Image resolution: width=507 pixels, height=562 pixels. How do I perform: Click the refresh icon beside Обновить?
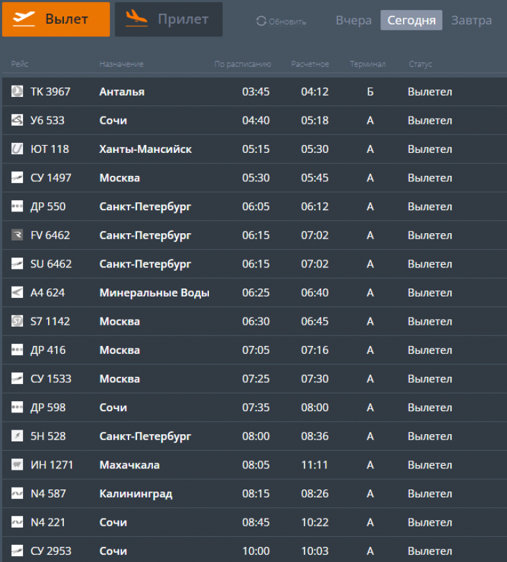tap(261, 21)
